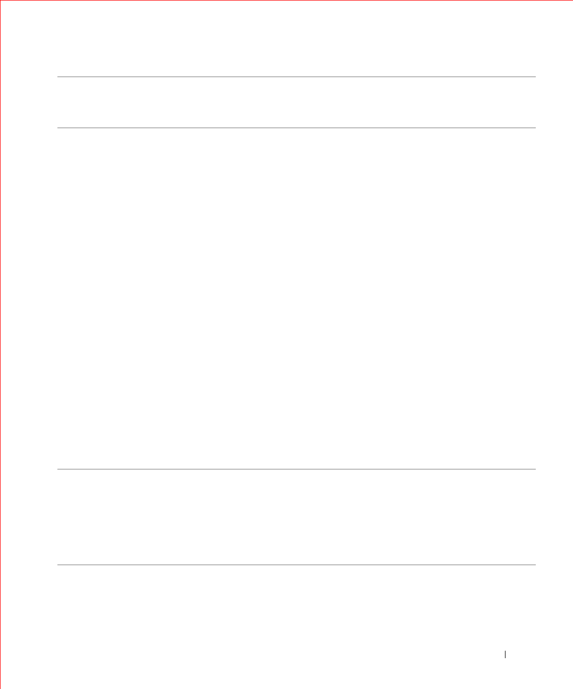Click the large empty body between middle rules
The image size is (573, 689).
pyautogui.click(x=296, y=298)
